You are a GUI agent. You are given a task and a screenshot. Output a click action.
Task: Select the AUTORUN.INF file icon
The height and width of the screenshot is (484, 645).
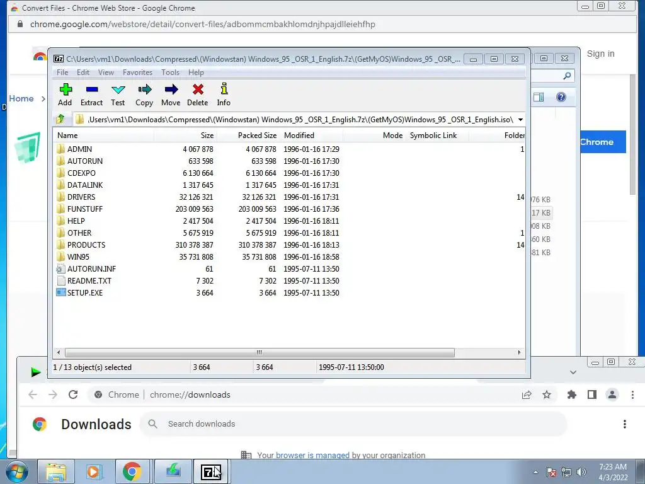pyautogui.click(x=61, y=268)
